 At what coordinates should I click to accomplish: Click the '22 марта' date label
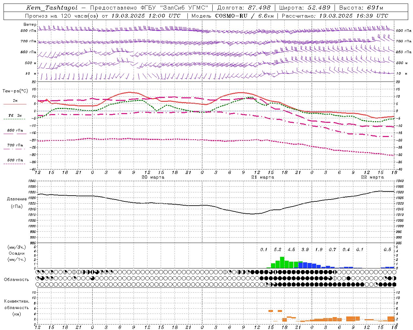(x=372, y=177)
